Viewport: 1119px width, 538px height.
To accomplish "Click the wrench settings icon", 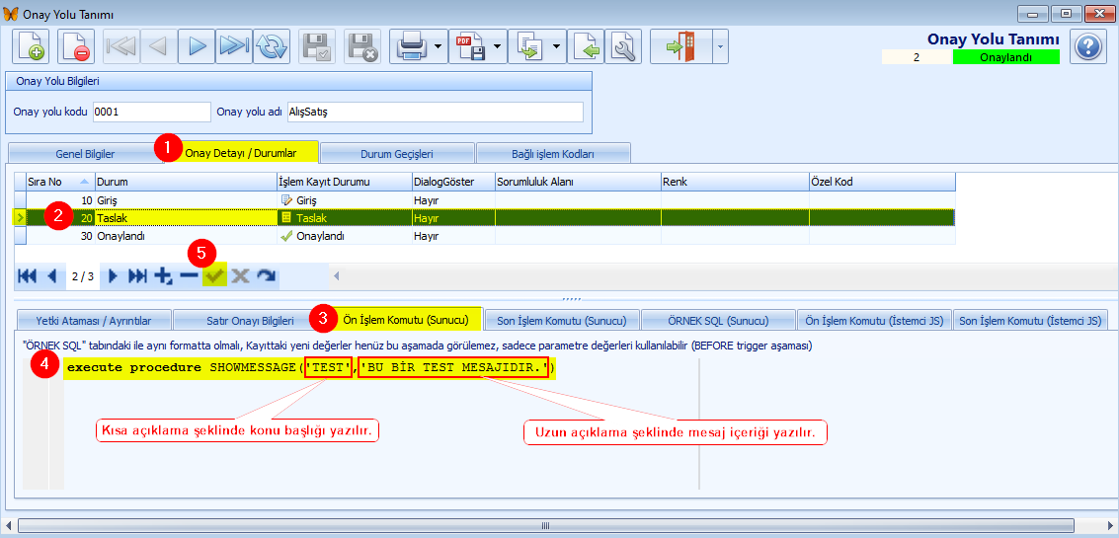I will (x=623, y=46).
